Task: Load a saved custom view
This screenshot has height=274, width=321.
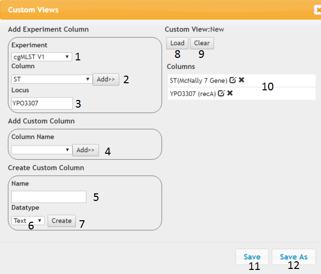Action: pos(177,43)
